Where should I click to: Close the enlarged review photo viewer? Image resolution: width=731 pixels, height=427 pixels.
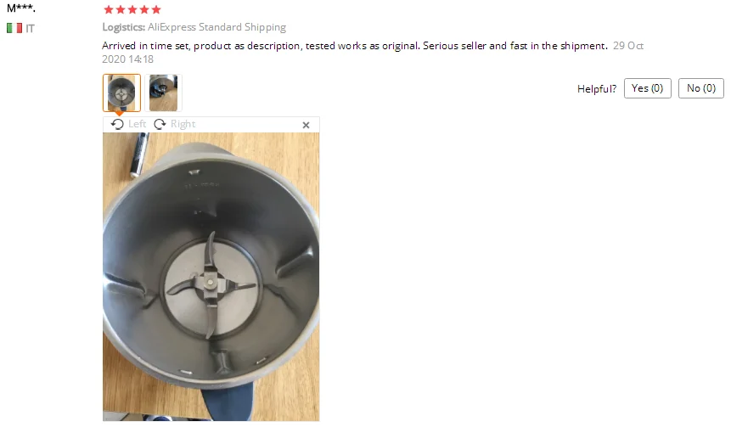click(306, 125)
